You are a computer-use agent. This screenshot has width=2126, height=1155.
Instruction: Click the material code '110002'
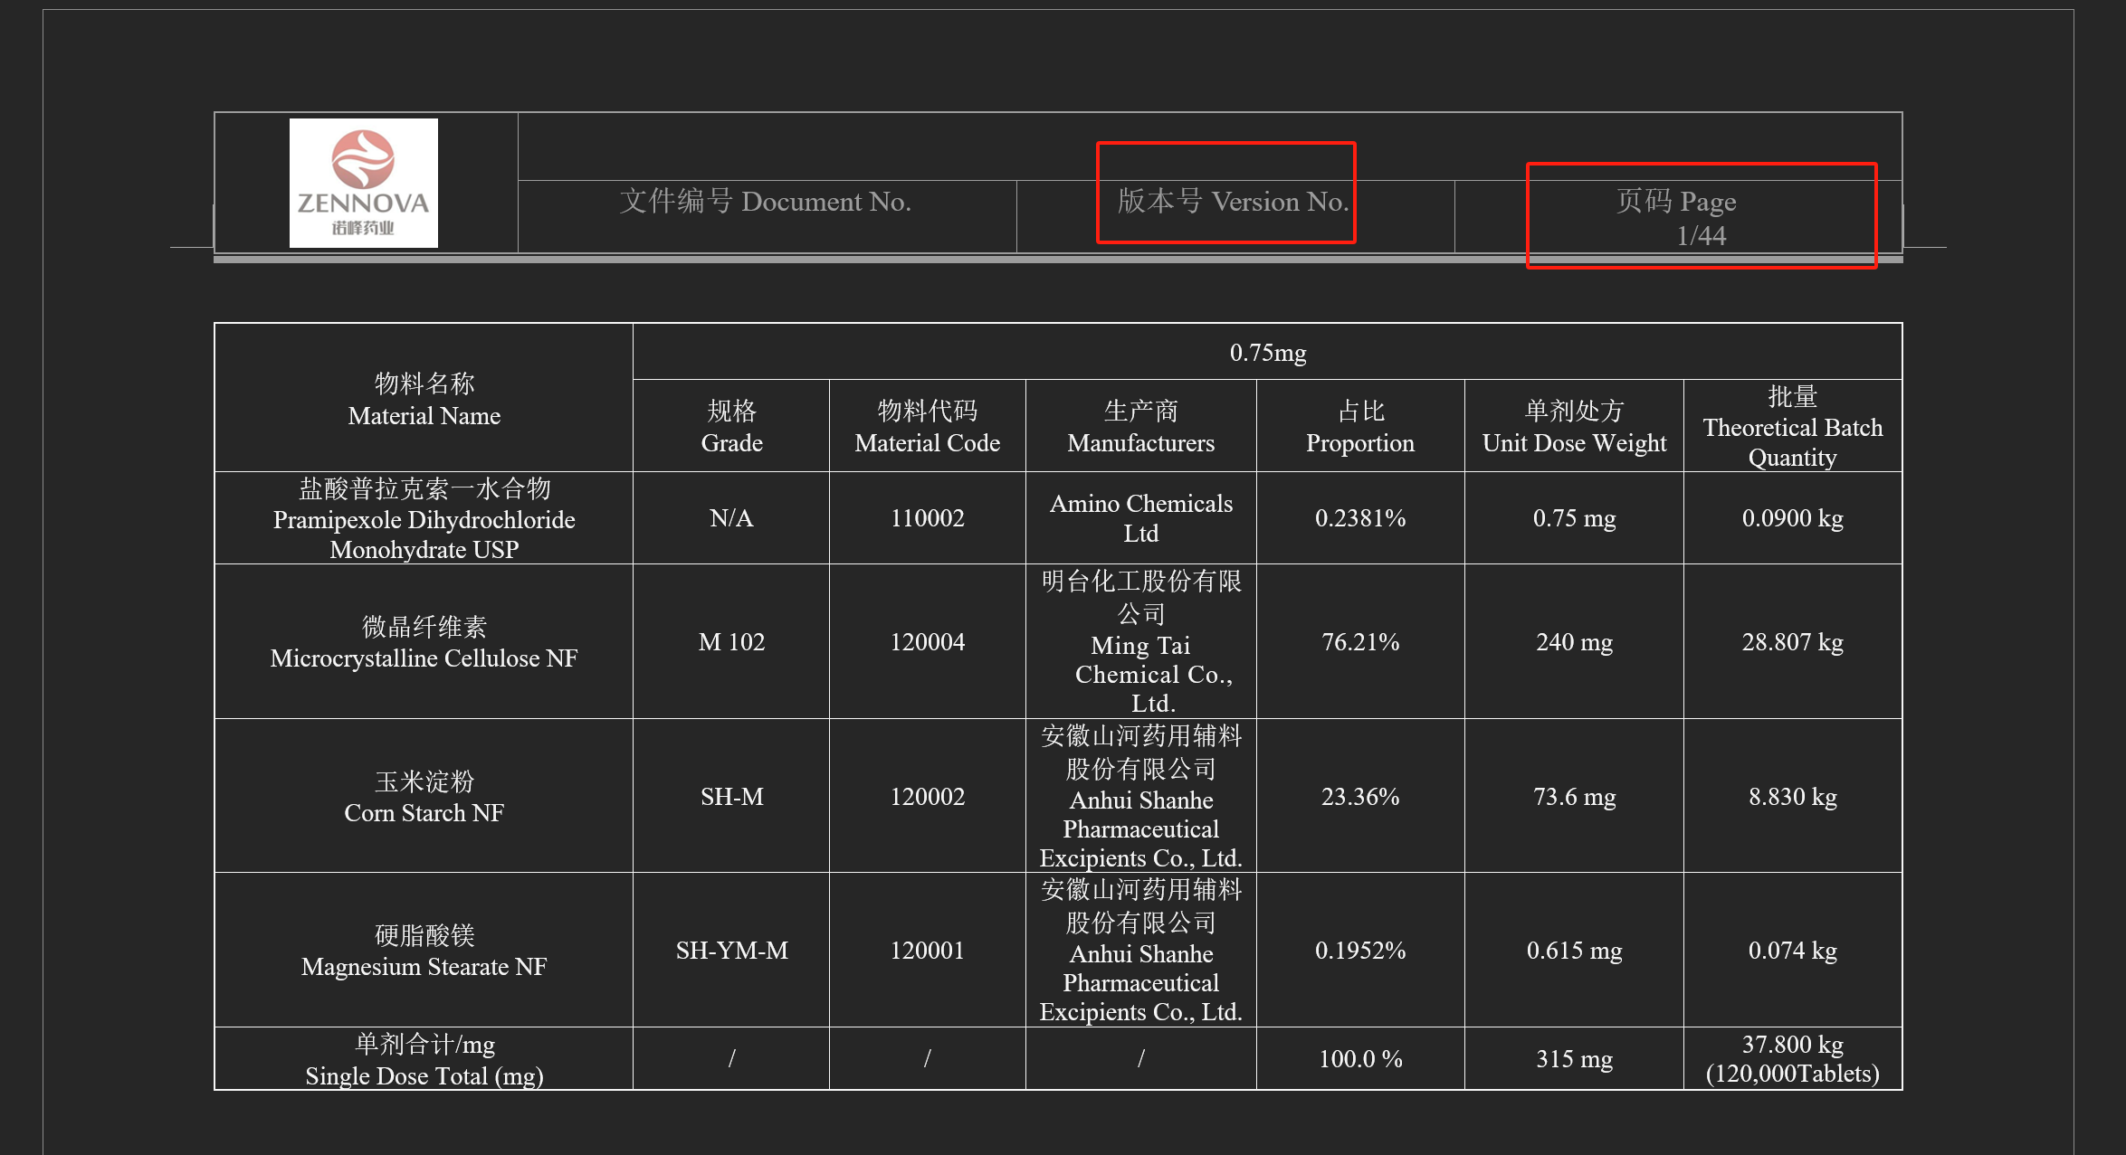pyautogui.click(x=928, y=518)
